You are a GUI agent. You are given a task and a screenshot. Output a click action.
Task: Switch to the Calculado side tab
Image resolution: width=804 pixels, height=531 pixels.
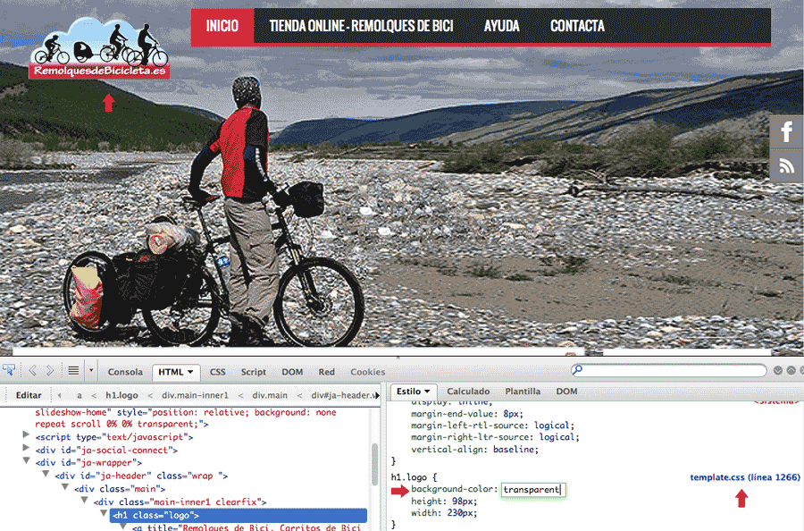[x=468, y=392]
